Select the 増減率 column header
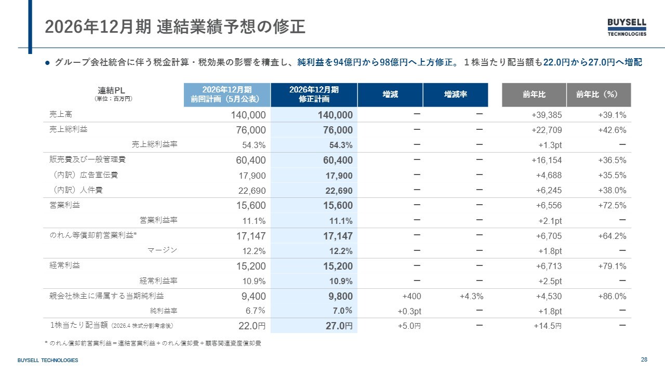665x374 pixels. click(456, 95)
